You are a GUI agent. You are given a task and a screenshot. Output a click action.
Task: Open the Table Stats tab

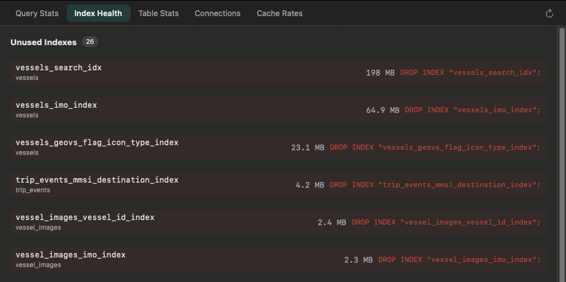point(158,14)
